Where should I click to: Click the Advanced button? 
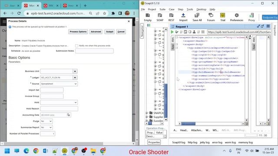coord(96,32)
